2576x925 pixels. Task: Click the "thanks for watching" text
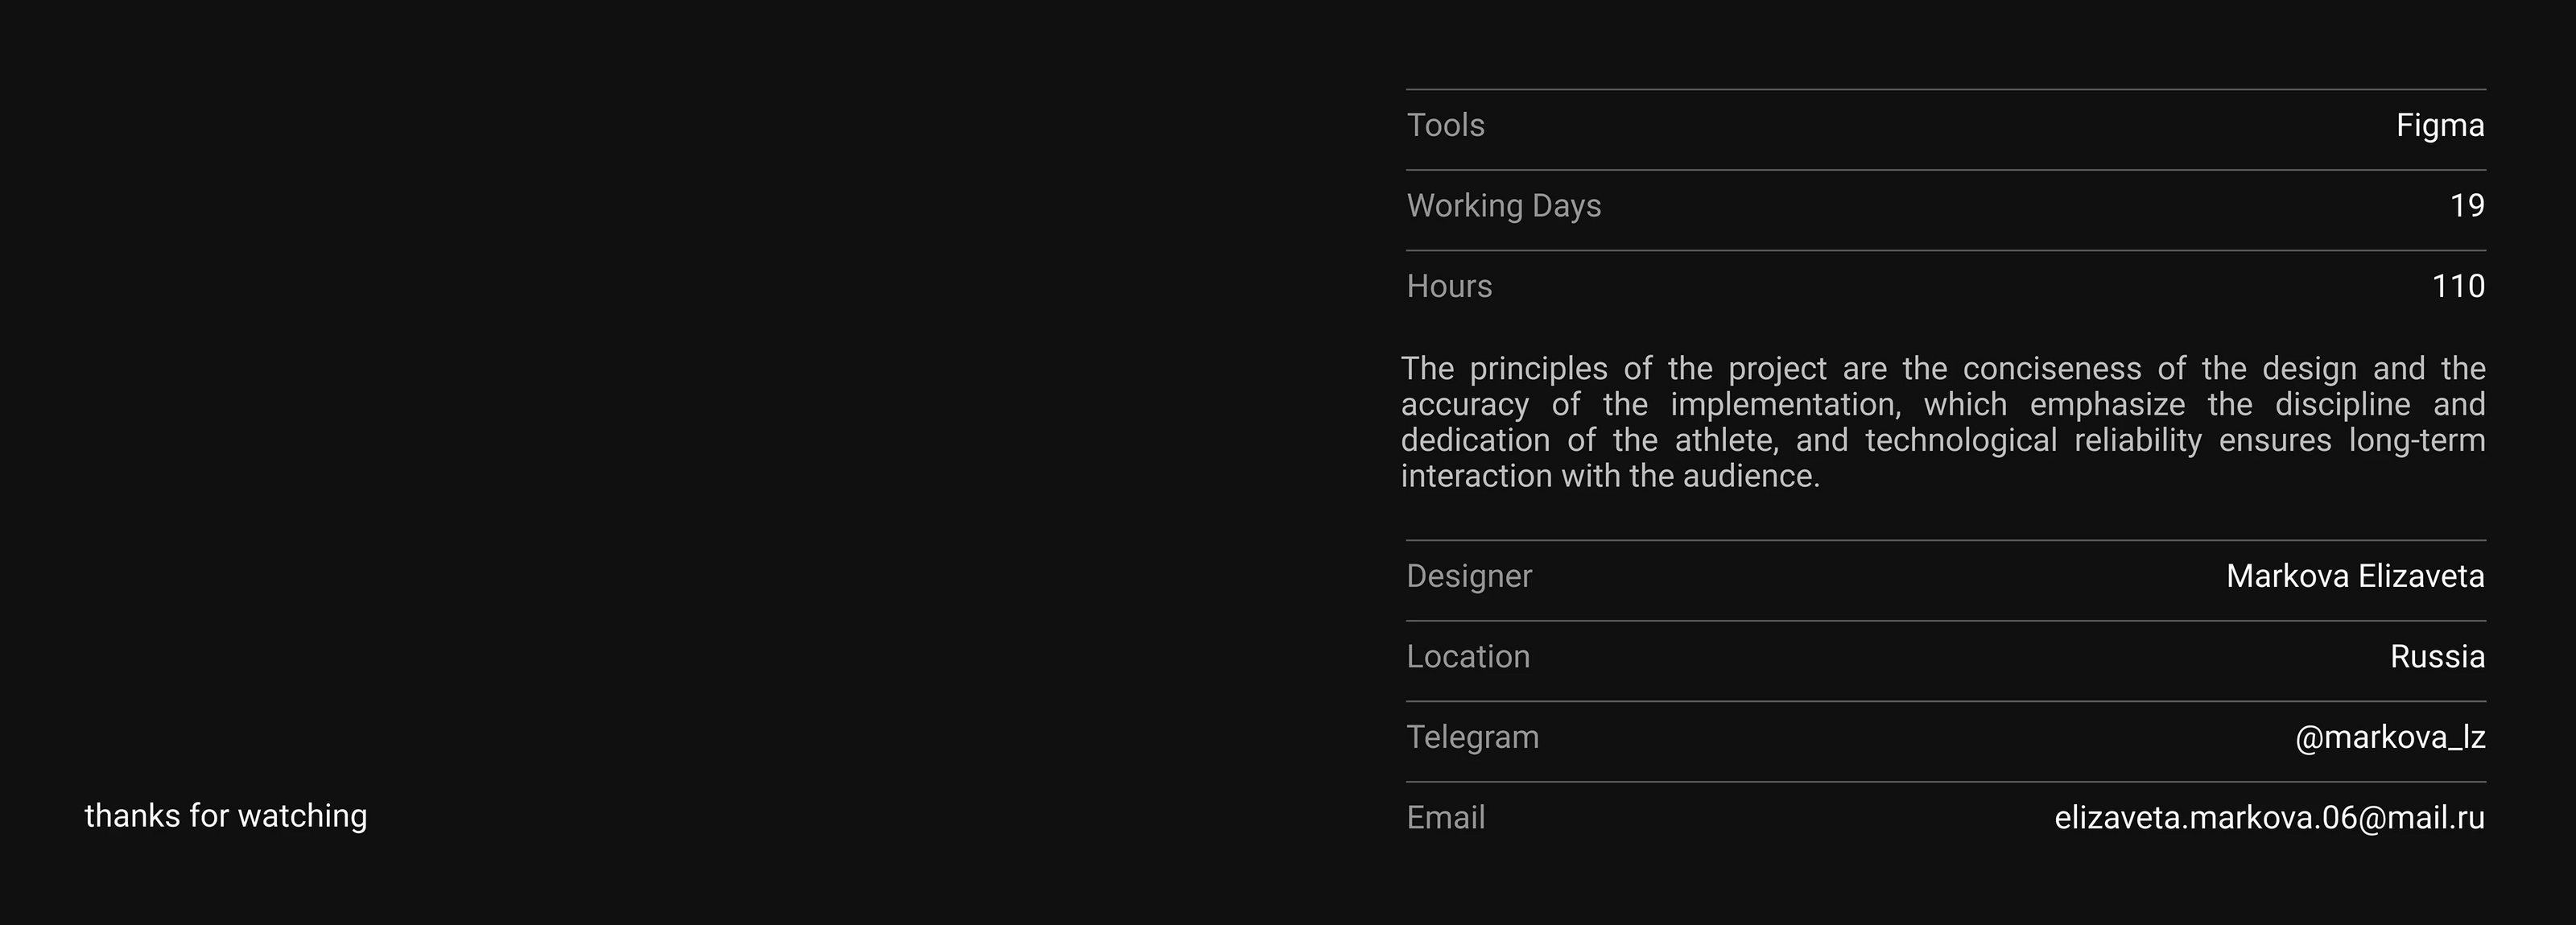pyautogui.click(x=226, y=816)
